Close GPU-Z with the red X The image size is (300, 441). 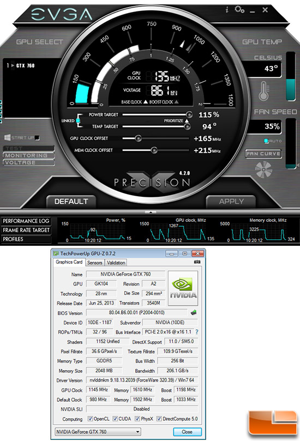(197, 253)
